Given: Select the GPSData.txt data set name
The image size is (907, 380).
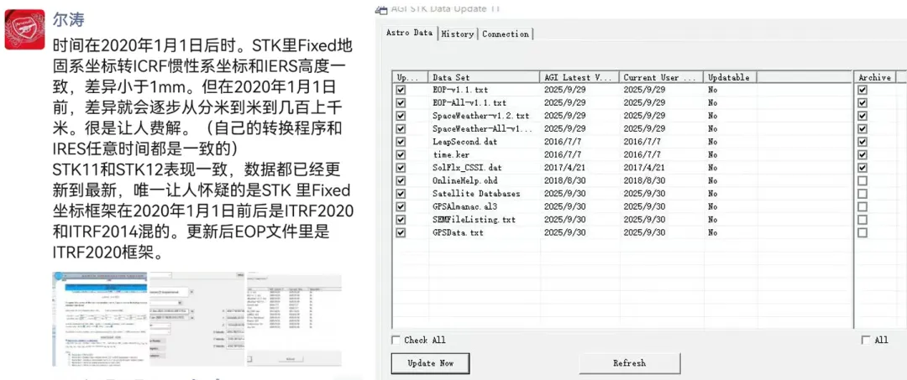Looking at the screenshot, I should (x=458, y=232).
